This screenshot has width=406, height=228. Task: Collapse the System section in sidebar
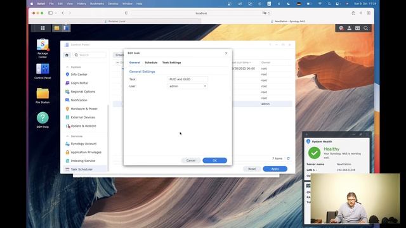click(x=67, y=67)
